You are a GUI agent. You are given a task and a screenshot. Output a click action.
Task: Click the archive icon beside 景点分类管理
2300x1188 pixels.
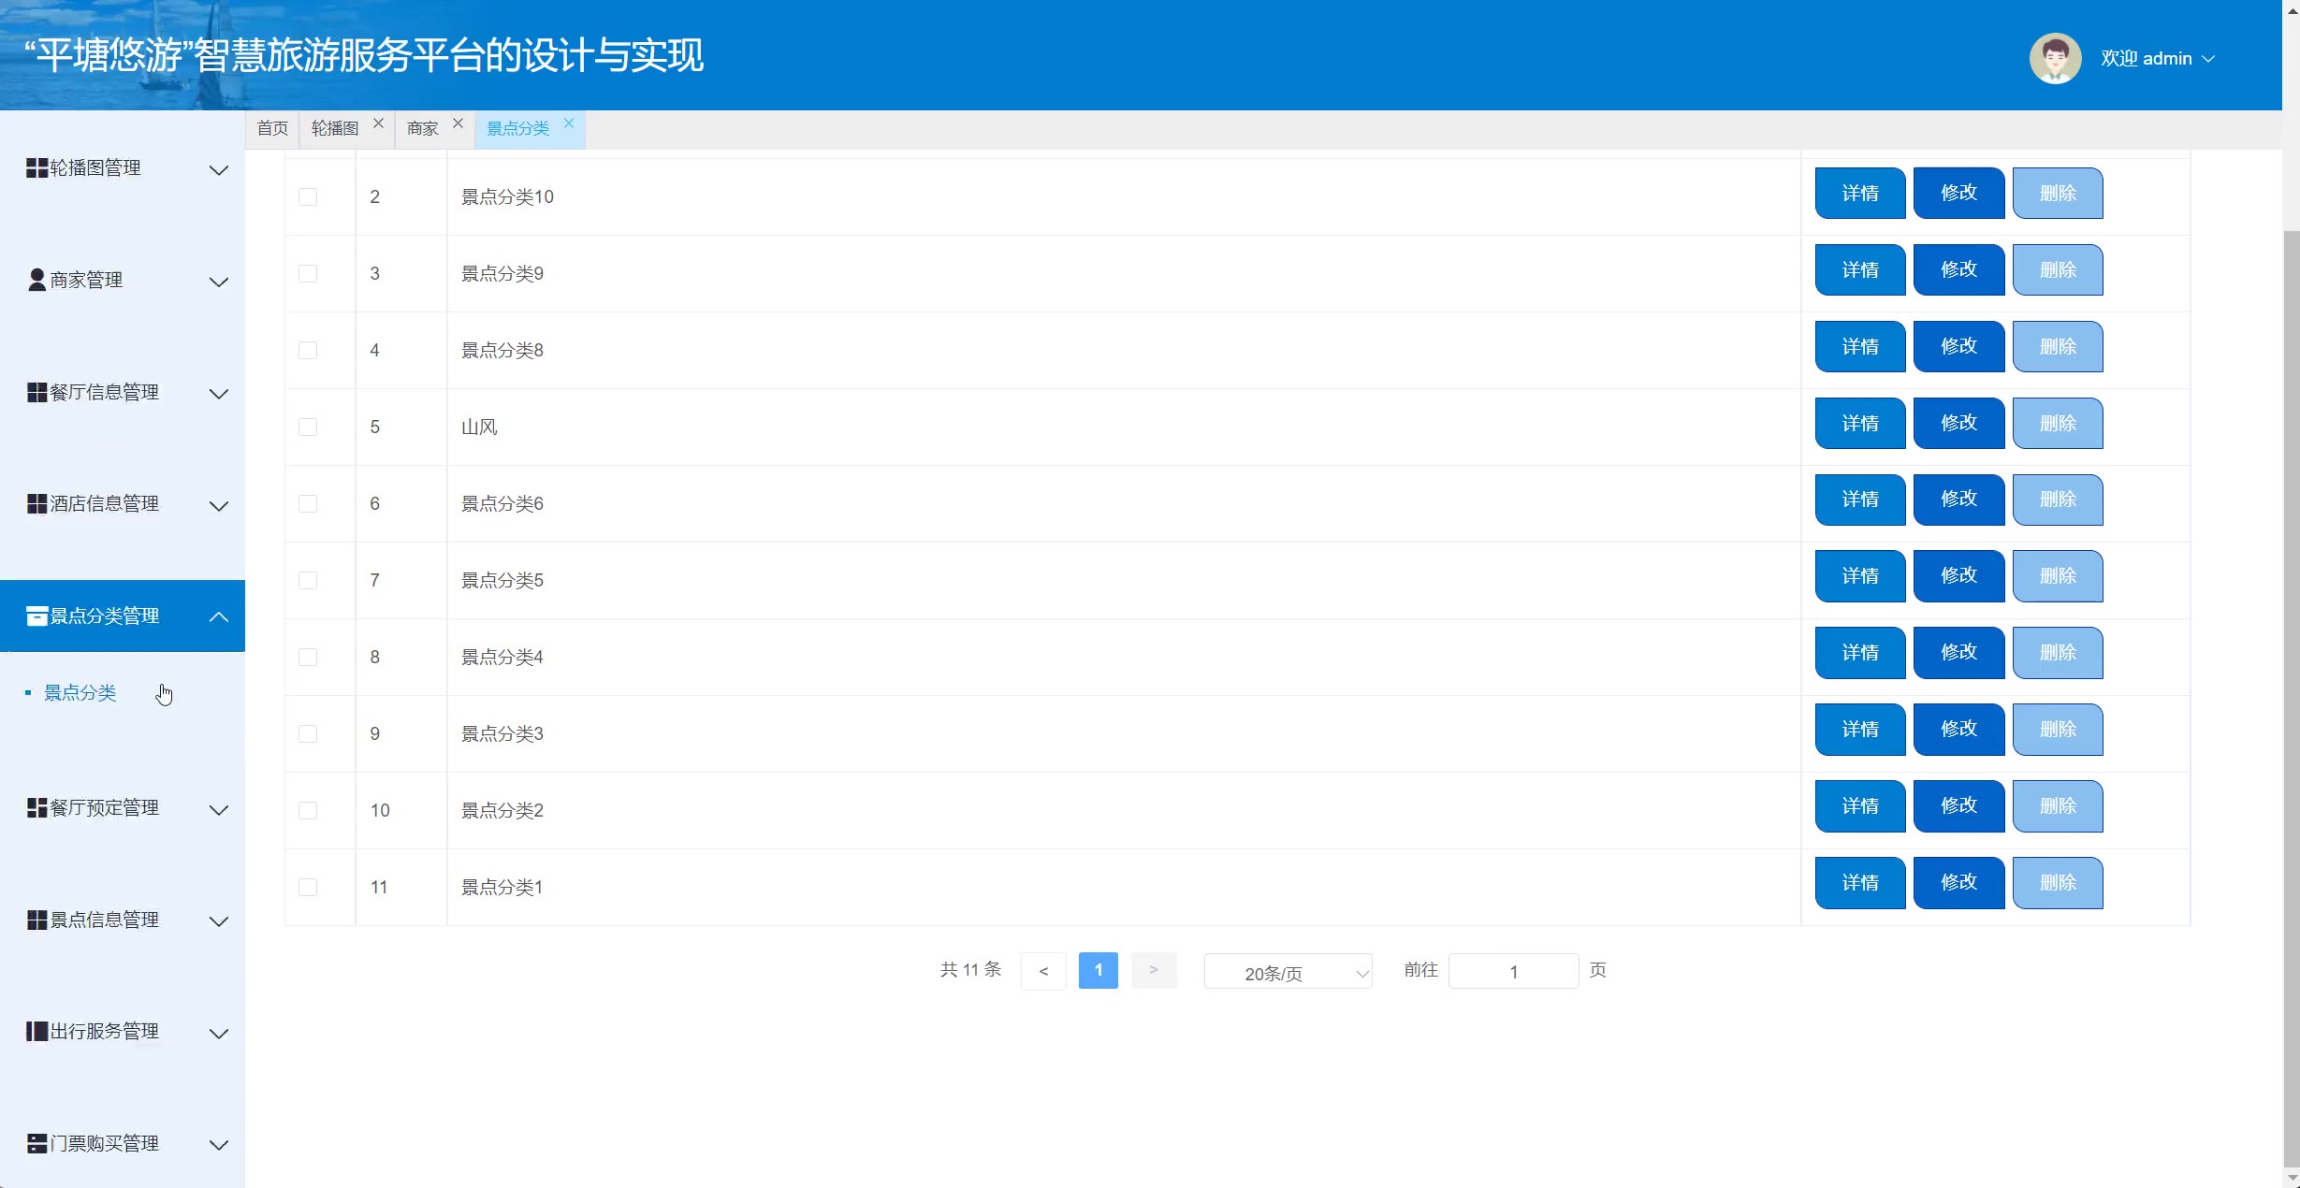36,616
